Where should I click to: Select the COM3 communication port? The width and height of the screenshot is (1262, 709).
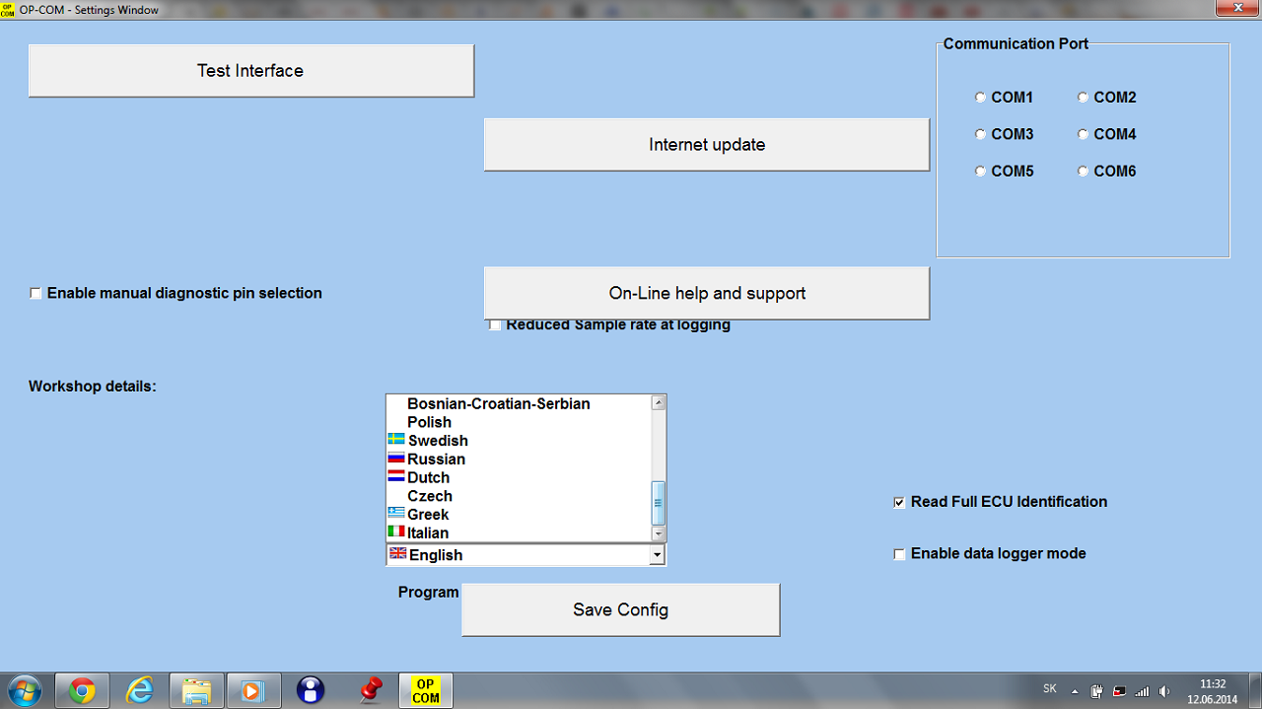pyautogui.click(x=980, y=134)
